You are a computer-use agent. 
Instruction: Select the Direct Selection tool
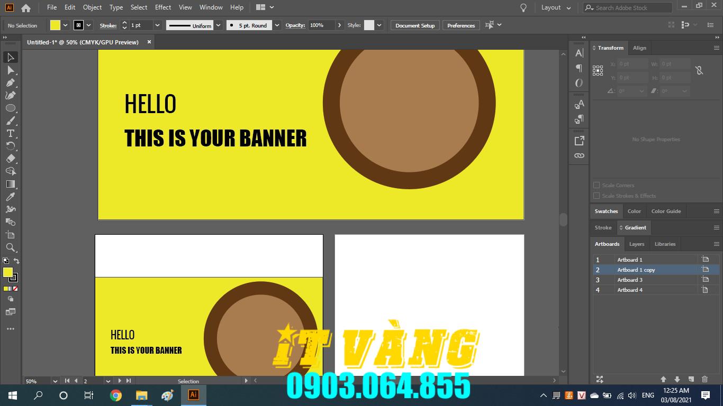[11, 70]
